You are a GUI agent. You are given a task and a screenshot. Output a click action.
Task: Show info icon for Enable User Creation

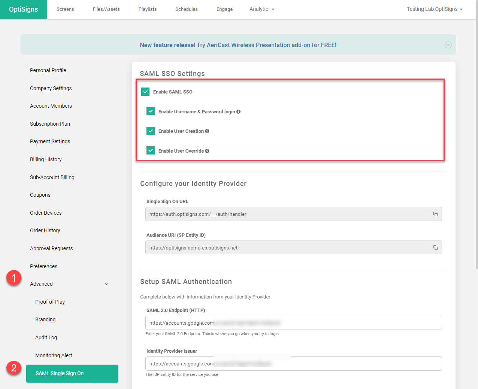tap(207, 131)
